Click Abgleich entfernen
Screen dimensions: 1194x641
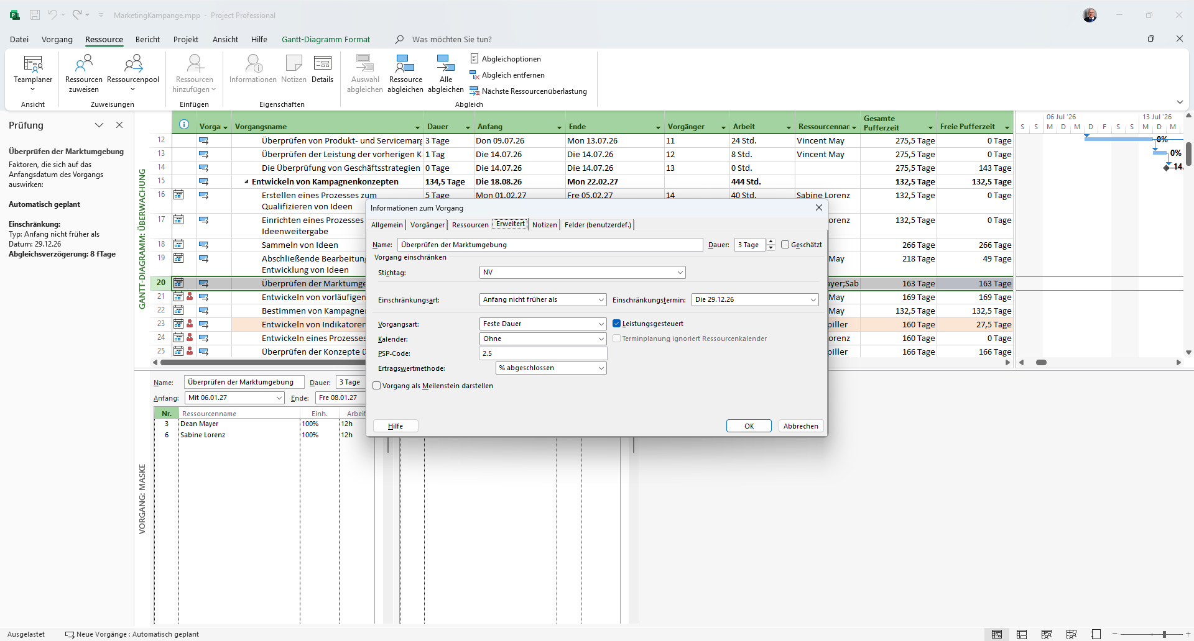pos(507,75)
